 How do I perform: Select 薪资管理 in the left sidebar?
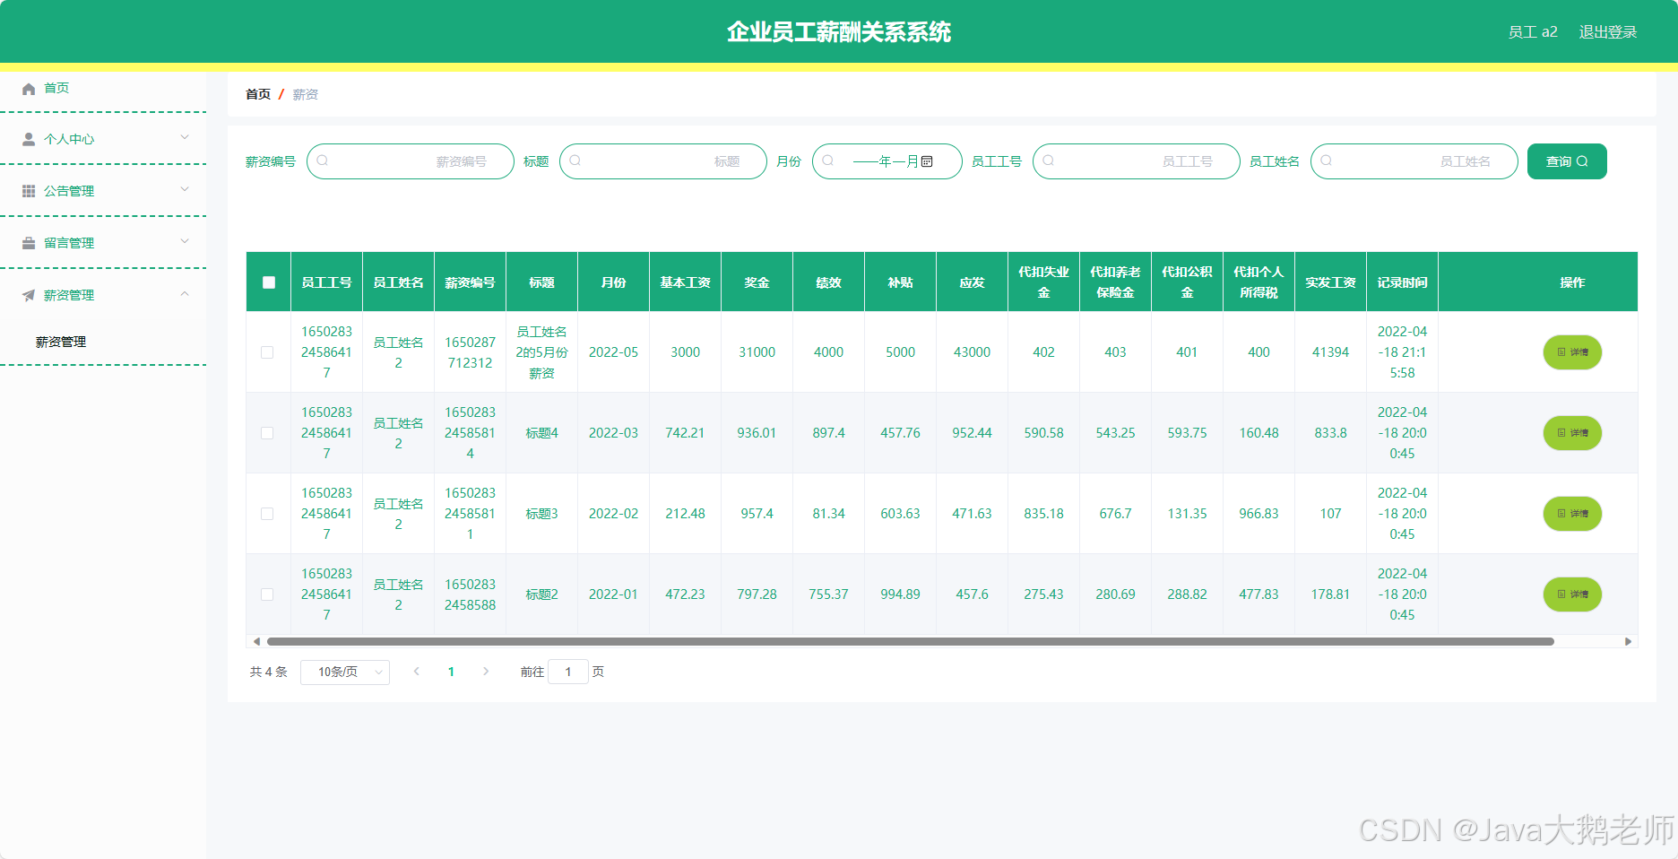60,342
